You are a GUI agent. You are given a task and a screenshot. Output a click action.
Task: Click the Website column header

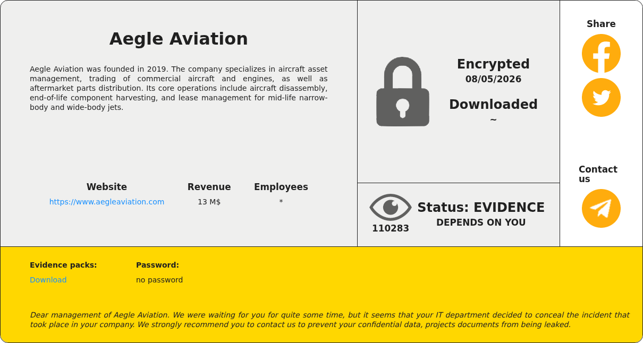pyautogui.click(x=107, y=187)
